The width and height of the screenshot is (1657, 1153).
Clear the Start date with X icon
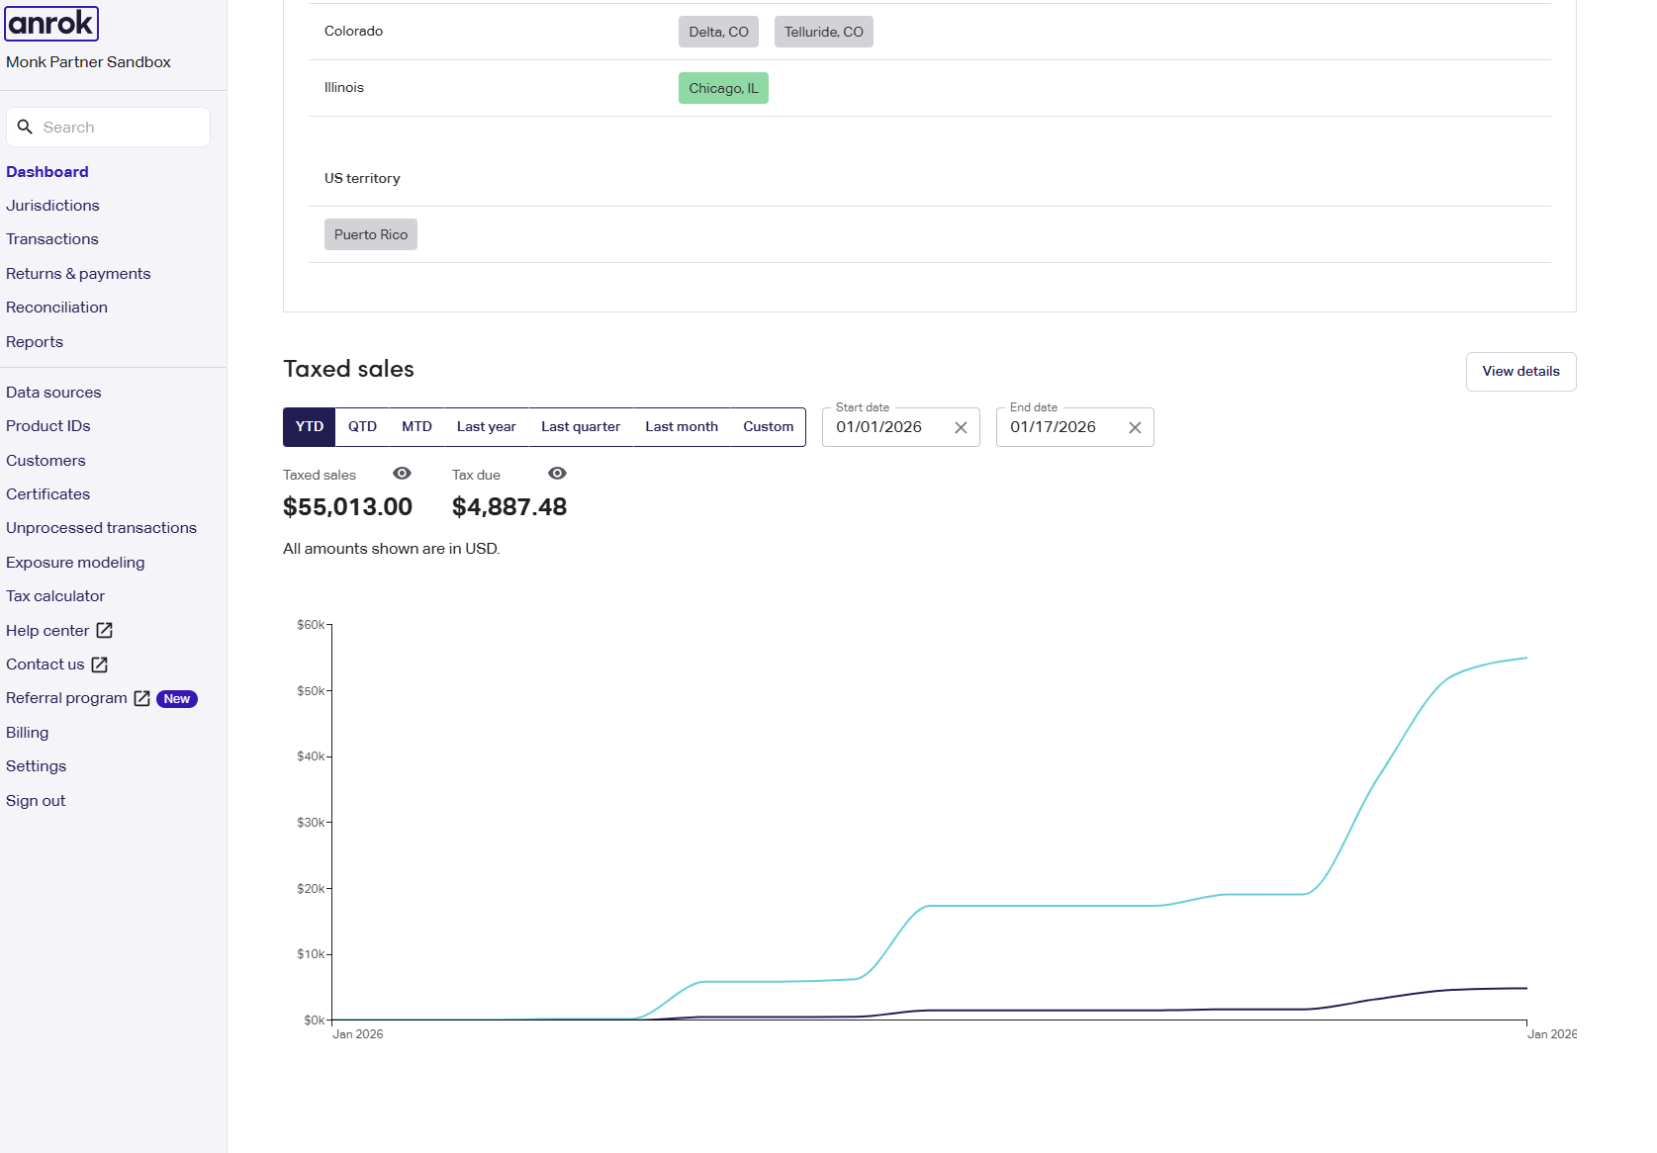click(961, 428)
